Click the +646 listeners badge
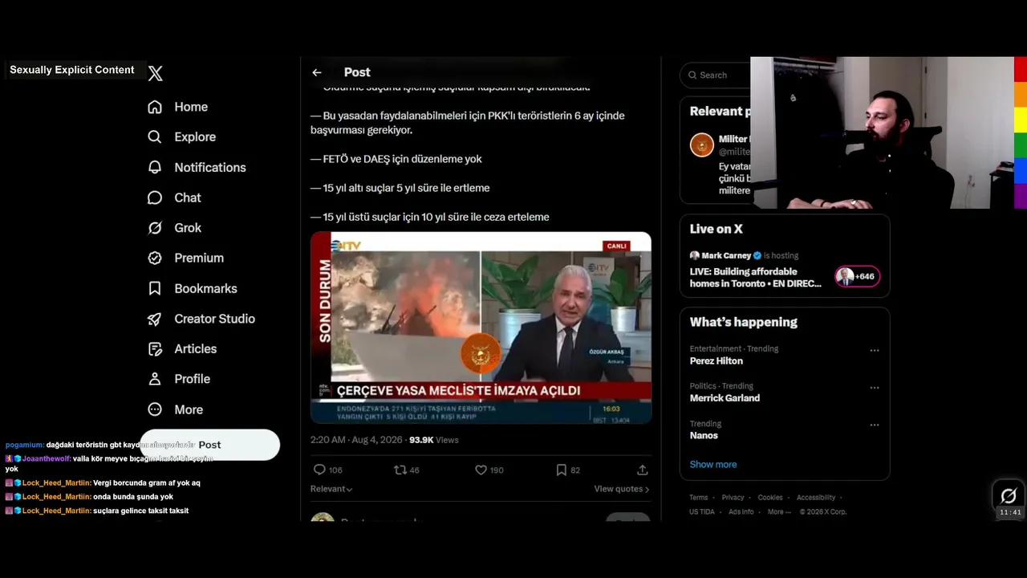 click(857, 276)
